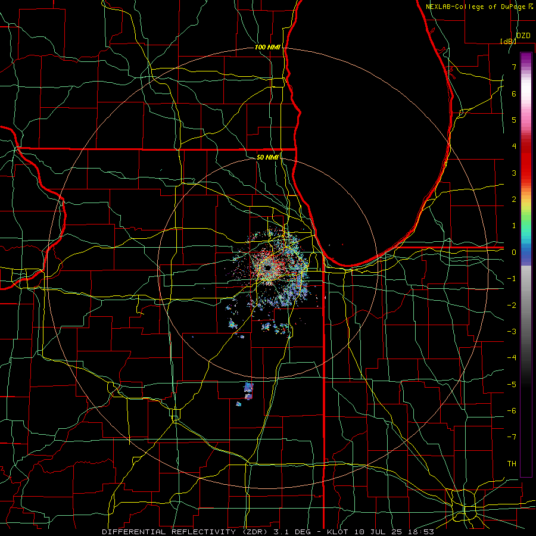Screen dimensions: 536x536
Task: Click the -2 value on the color scale
Action: coord(512,306)
